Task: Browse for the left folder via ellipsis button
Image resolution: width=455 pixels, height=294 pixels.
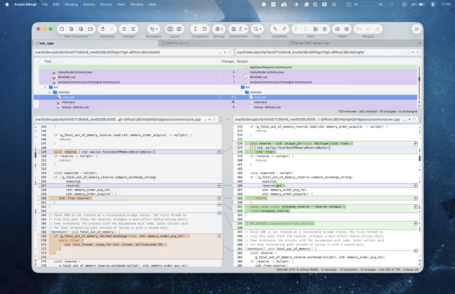Action: coord(221,52)
